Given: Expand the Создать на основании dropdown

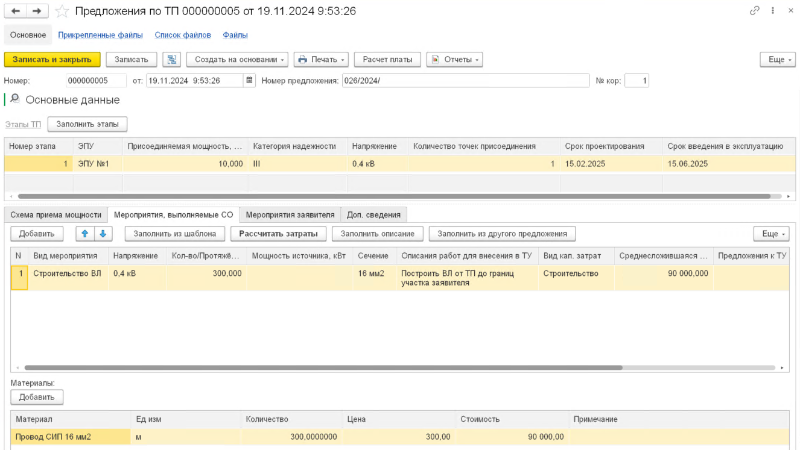Looking at the screenshot, I should click(237, 60).
